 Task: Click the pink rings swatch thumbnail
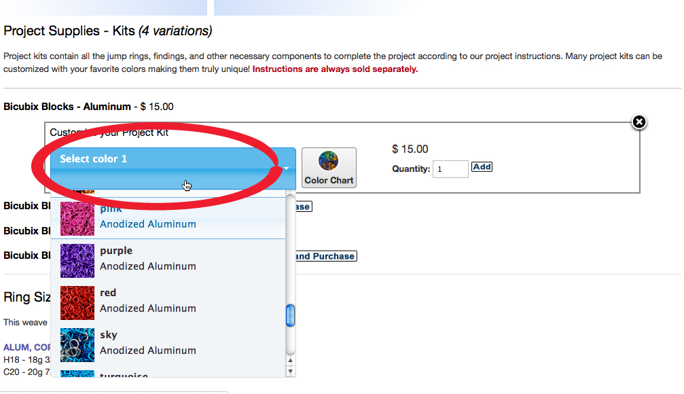coord(77,218)
